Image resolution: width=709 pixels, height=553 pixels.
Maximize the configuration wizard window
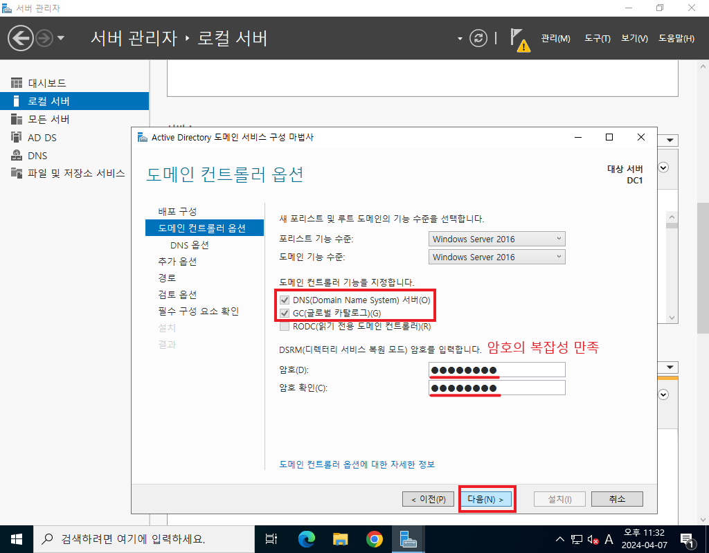(609, 137)
